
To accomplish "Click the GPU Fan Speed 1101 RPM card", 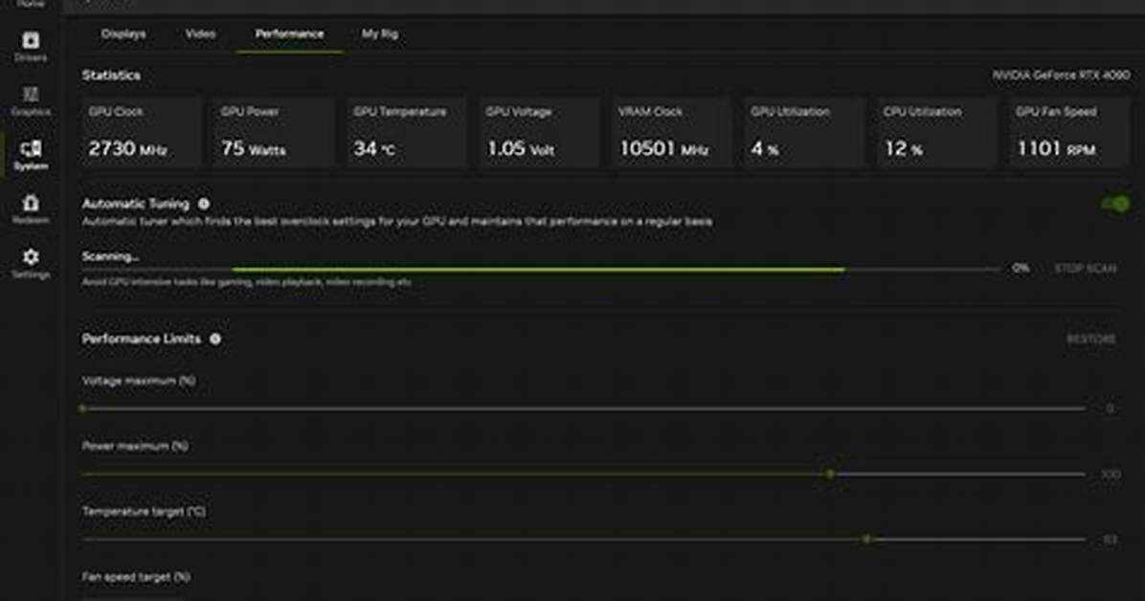I will (x=1069, y=133).
